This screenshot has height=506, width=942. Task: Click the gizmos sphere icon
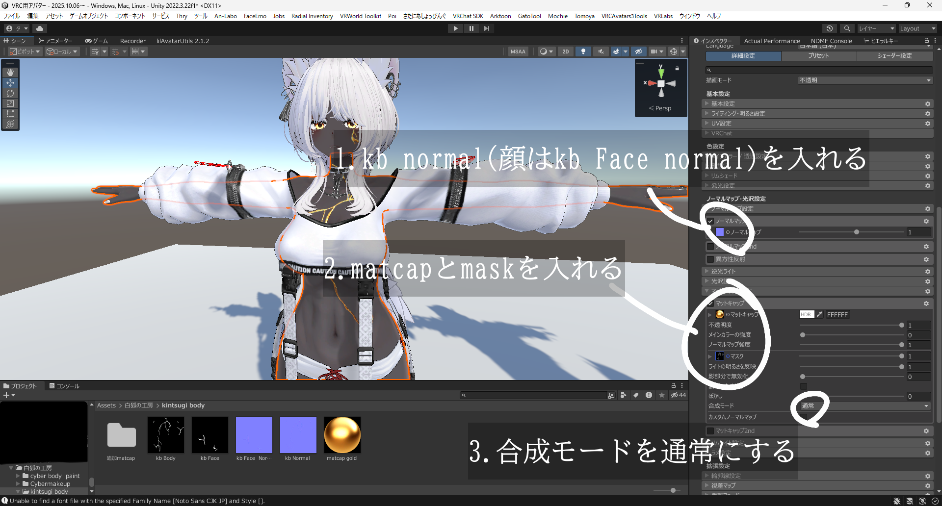coord(674,51)
